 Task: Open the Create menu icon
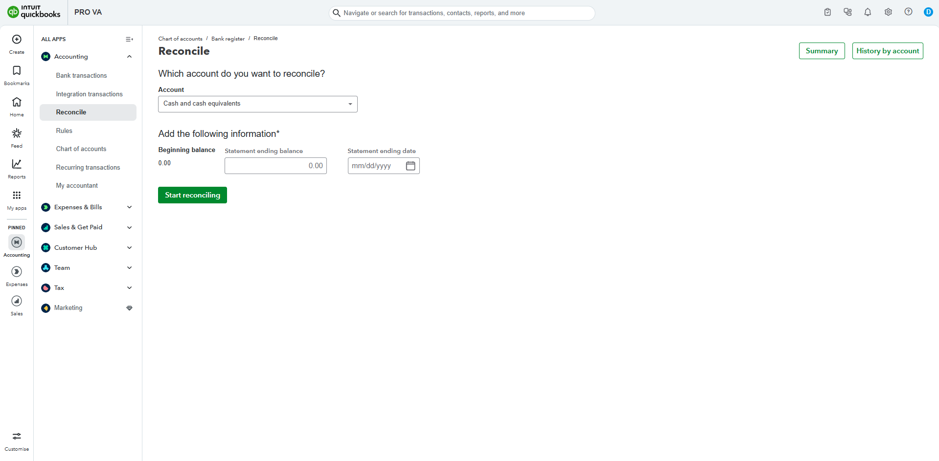[17, 39]
